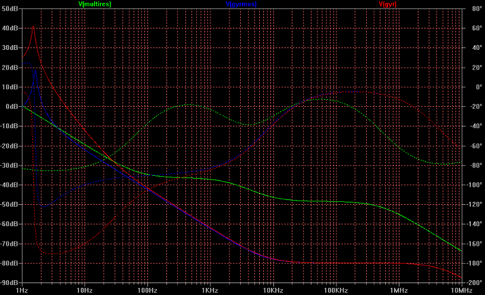The height and width of the screenshot is (295, 485).
Task: Click the -20dB magnitude axis label
Action: [x=10, y=146]
